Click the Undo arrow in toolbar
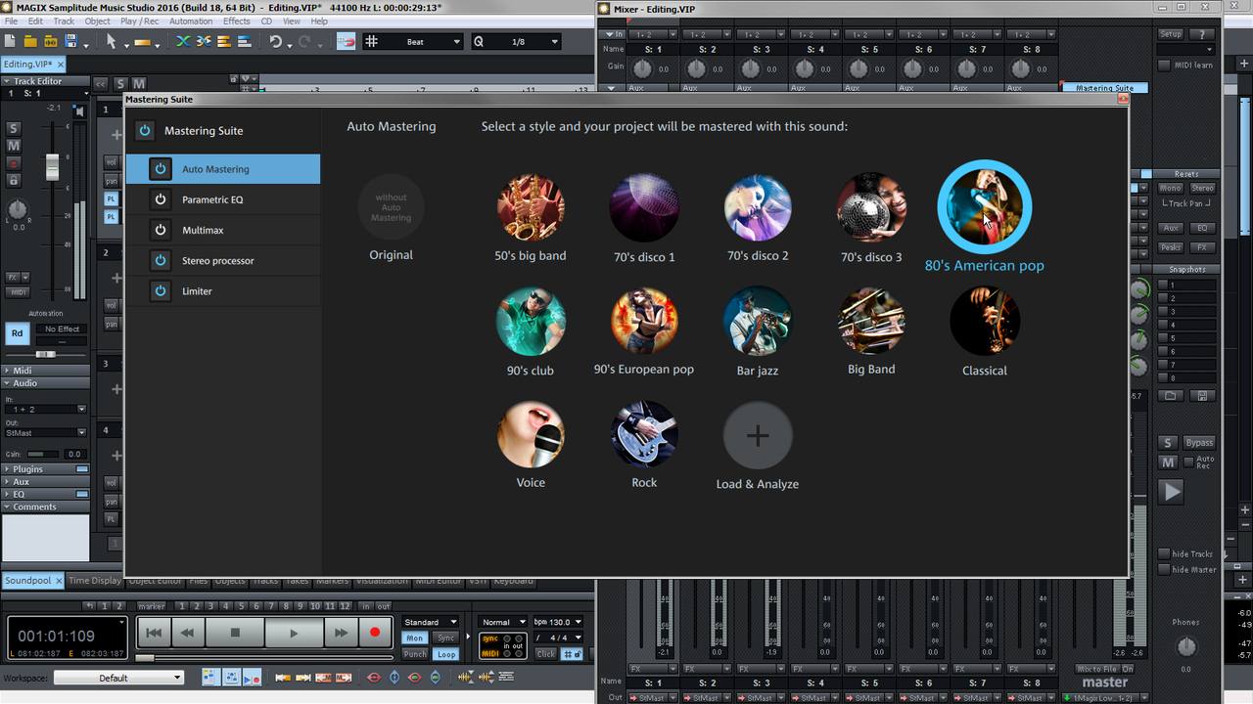 click(x=276, y=41)
